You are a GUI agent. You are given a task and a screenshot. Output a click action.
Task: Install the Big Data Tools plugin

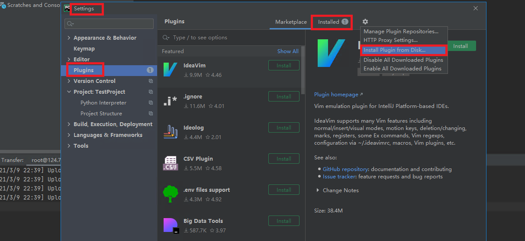(x=284, y=221)
